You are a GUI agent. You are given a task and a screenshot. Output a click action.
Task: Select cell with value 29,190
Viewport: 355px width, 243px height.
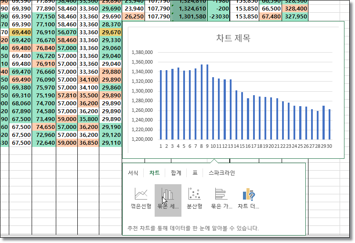click(x=110, y=127)
